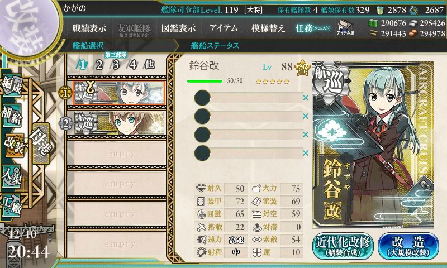Clear the fourth equipment slot X
This screenshot has height=268, width=447.
(x=306, y=153)
